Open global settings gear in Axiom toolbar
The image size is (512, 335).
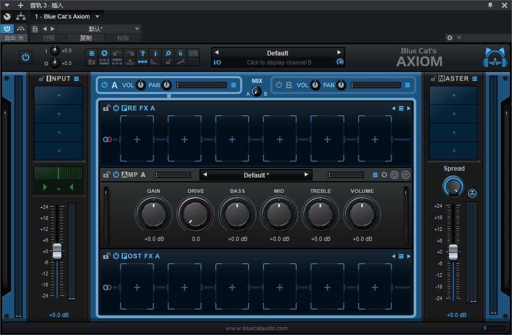click(105, 53)
